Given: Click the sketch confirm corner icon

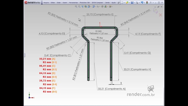Looking at the screenshot, I should pos(155,11).
